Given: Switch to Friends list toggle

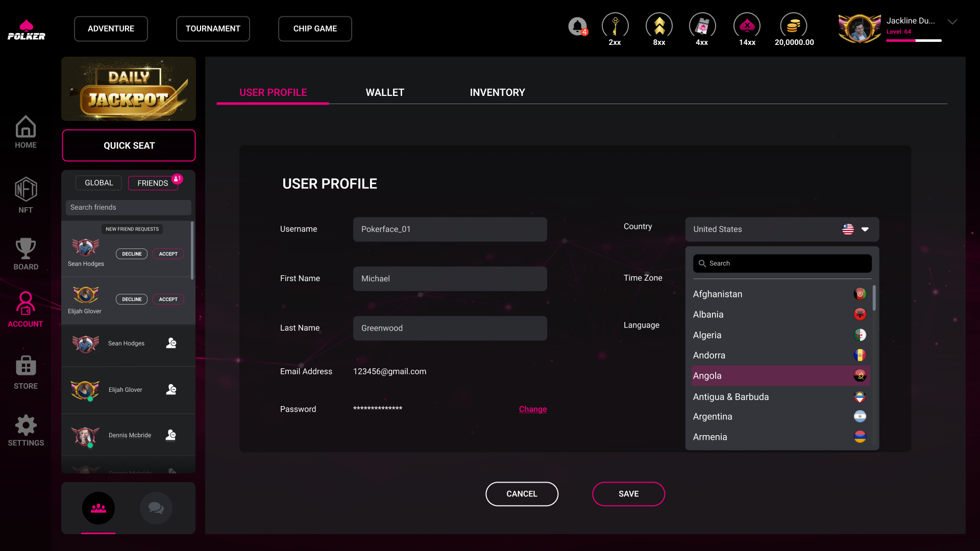Looking at the screenshot, I should tap(153, 183).
